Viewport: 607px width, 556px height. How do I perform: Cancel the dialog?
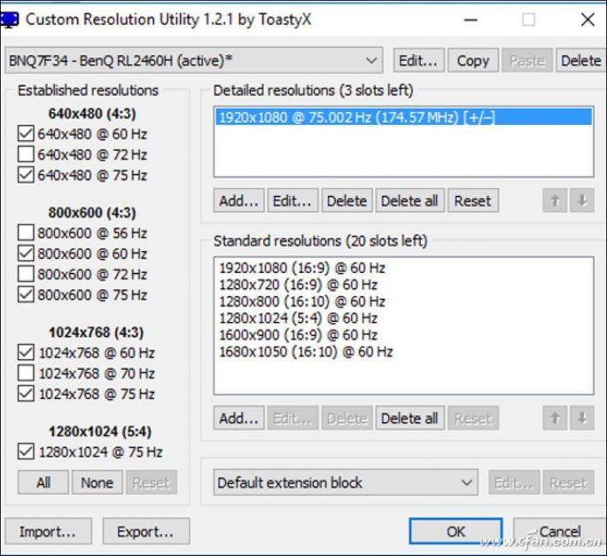(560, 531)
